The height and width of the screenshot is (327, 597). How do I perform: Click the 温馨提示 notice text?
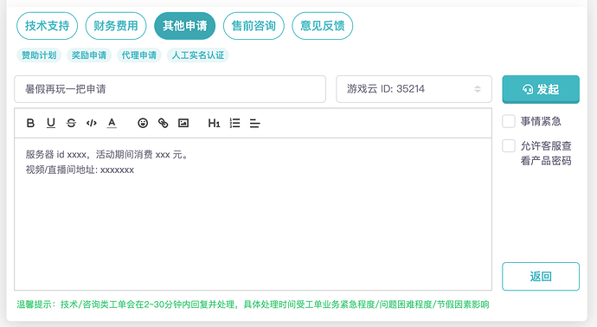253,305
